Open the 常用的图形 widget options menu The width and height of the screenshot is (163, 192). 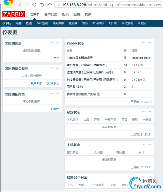[51, 43]
